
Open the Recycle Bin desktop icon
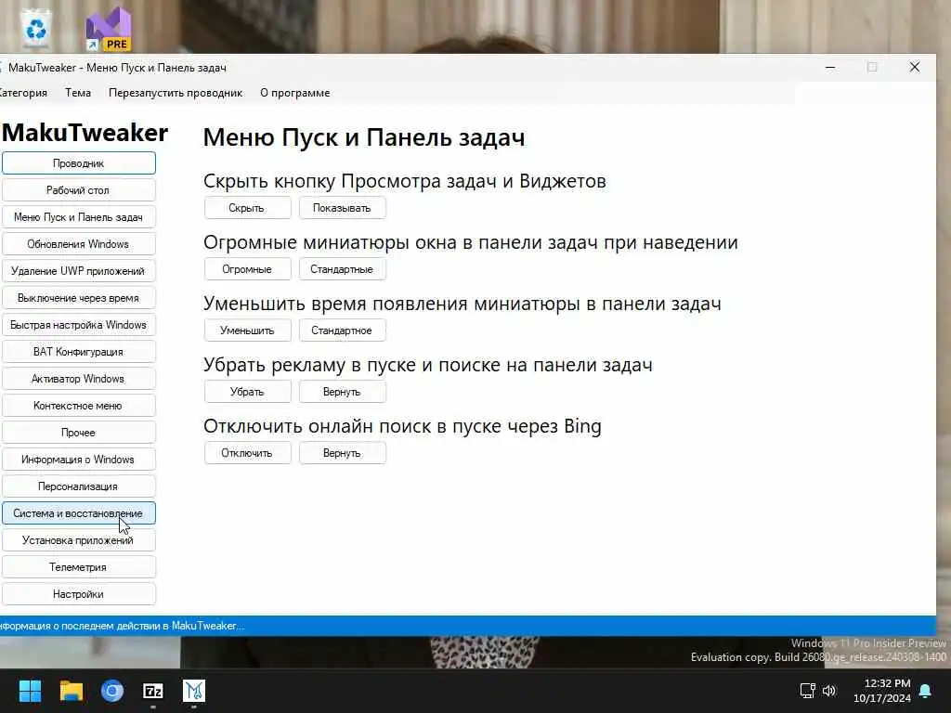(36, 27)
